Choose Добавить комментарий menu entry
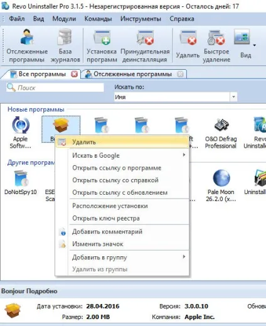This screenshot has height=326, width=266. pos(122,232)
